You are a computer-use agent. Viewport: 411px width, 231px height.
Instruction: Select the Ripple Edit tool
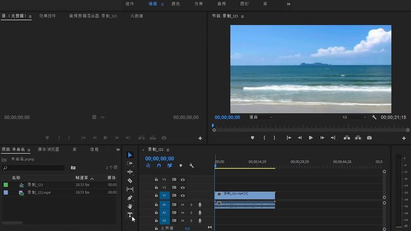point(130,172)
